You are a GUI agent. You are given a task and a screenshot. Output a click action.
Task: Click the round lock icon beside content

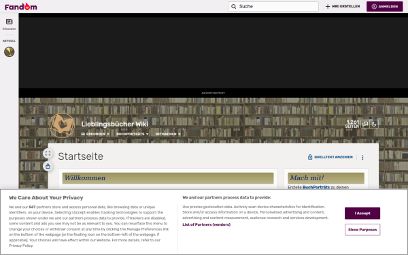click(x=48, y=166)
